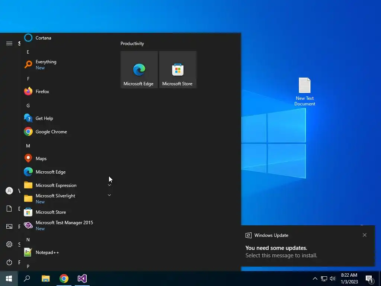Open Cortana from the app list
The width and height of the screenshot is (381, 286).
pyautogui.click(x=67, y=38)
